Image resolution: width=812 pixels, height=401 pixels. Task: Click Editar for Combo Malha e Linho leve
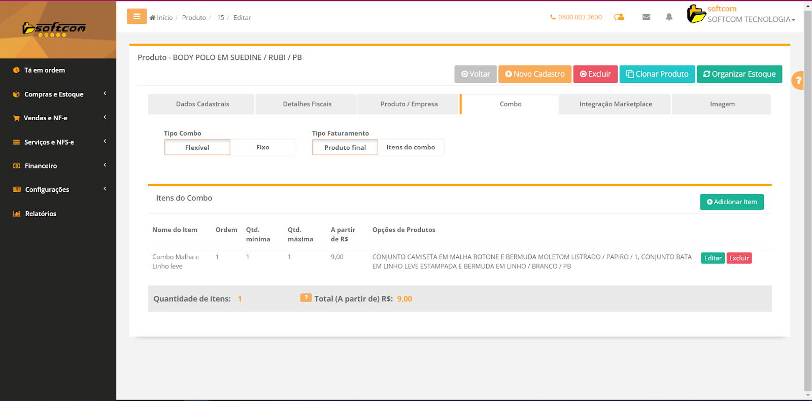point(713,258)
